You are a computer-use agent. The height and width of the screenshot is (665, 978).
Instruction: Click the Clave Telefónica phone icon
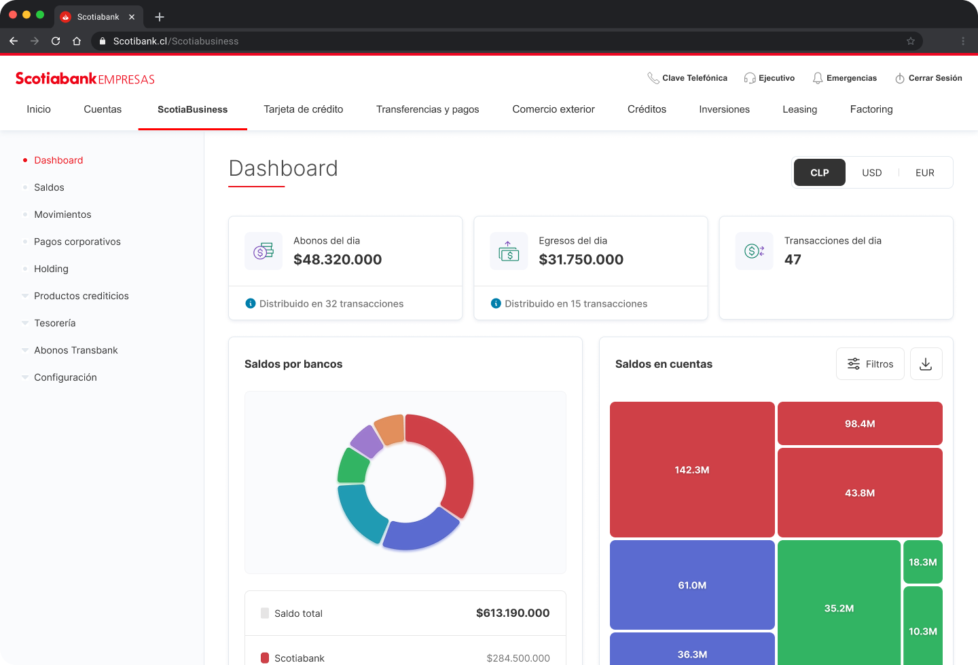[x=653, y=78]
